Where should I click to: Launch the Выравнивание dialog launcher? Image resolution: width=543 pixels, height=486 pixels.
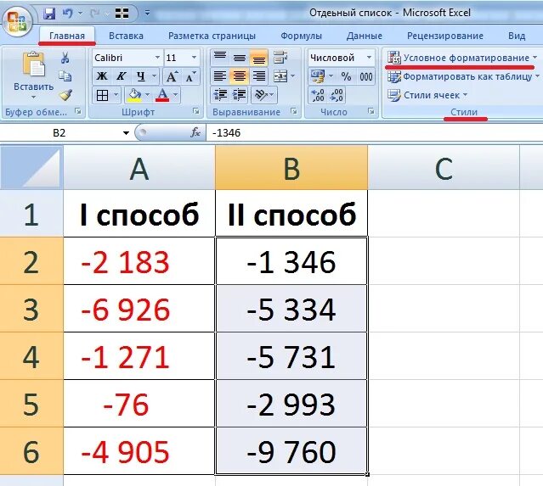[x=294, y=111]
